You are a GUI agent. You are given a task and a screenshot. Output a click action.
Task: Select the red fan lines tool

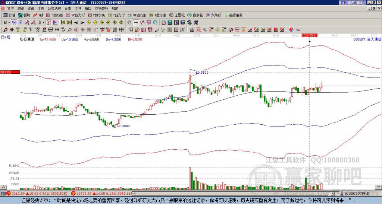point(137,30)
